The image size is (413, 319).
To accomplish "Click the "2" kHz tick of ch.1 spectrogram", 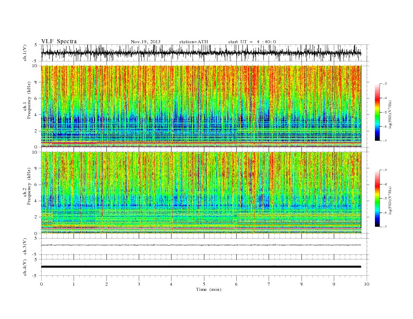I will 37,131.
